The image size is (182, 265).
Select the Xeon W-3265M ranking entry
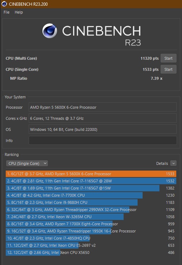pos(91,217)
